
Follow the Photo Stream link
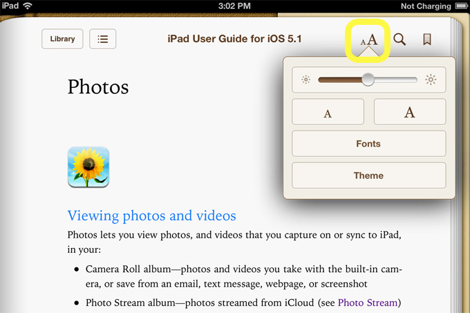368,303
